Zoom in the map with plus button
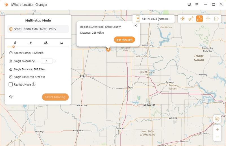This screenshot has width=226, height=146. (217, 129)
